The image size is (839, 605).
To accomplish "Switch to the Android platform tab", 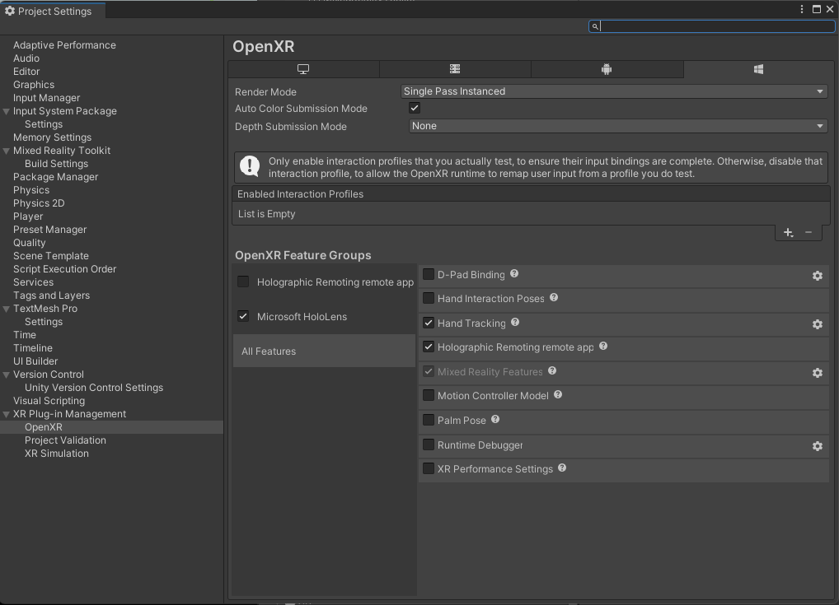I will 607,70.
